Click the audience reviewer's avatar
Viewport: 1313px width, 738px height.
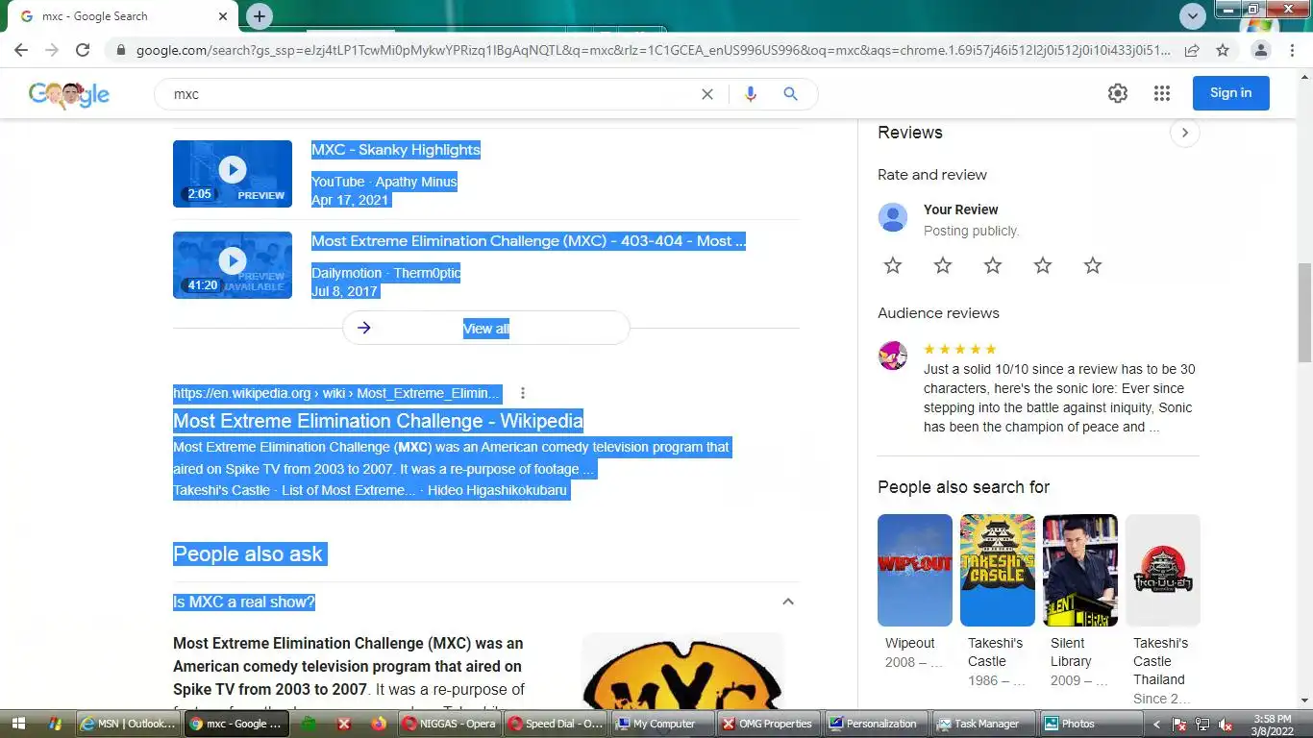893,356
